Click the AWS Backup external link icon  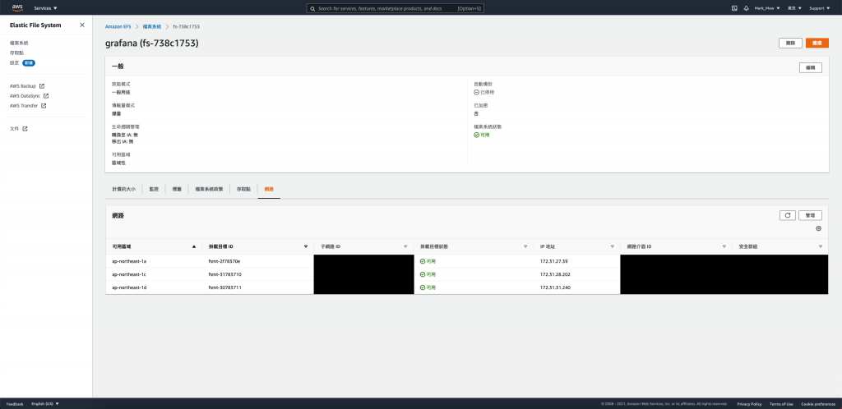(x=42, y=85)
